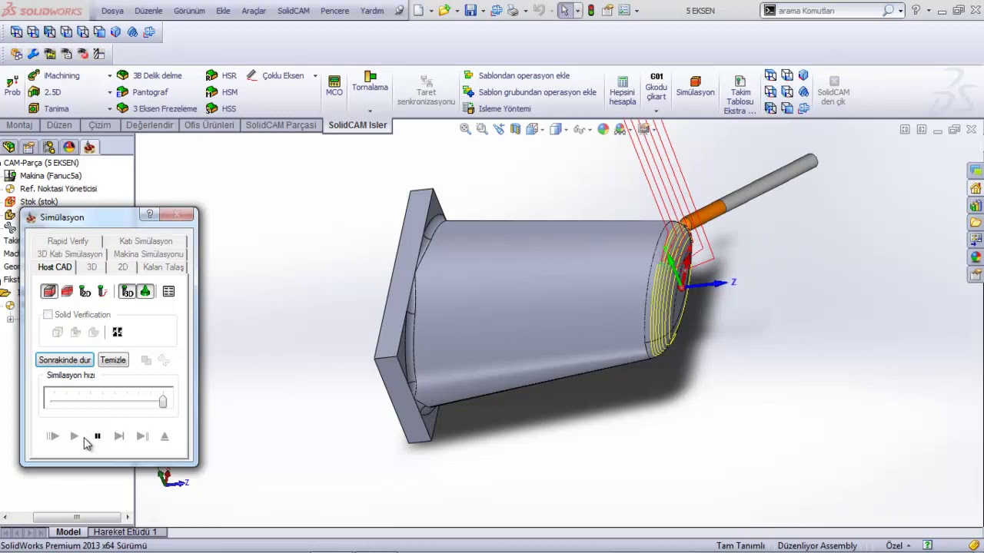Open the MCO machine control operation

[x=334, y=85]
